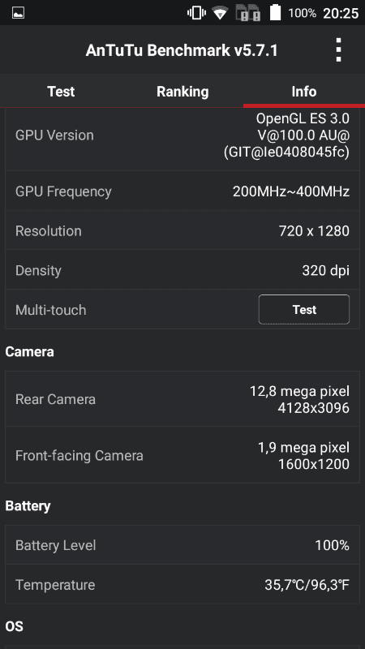This screenshot has height=649, width=365.
Task: Select the GPU Frequency row
Action: tap(182, 191)
